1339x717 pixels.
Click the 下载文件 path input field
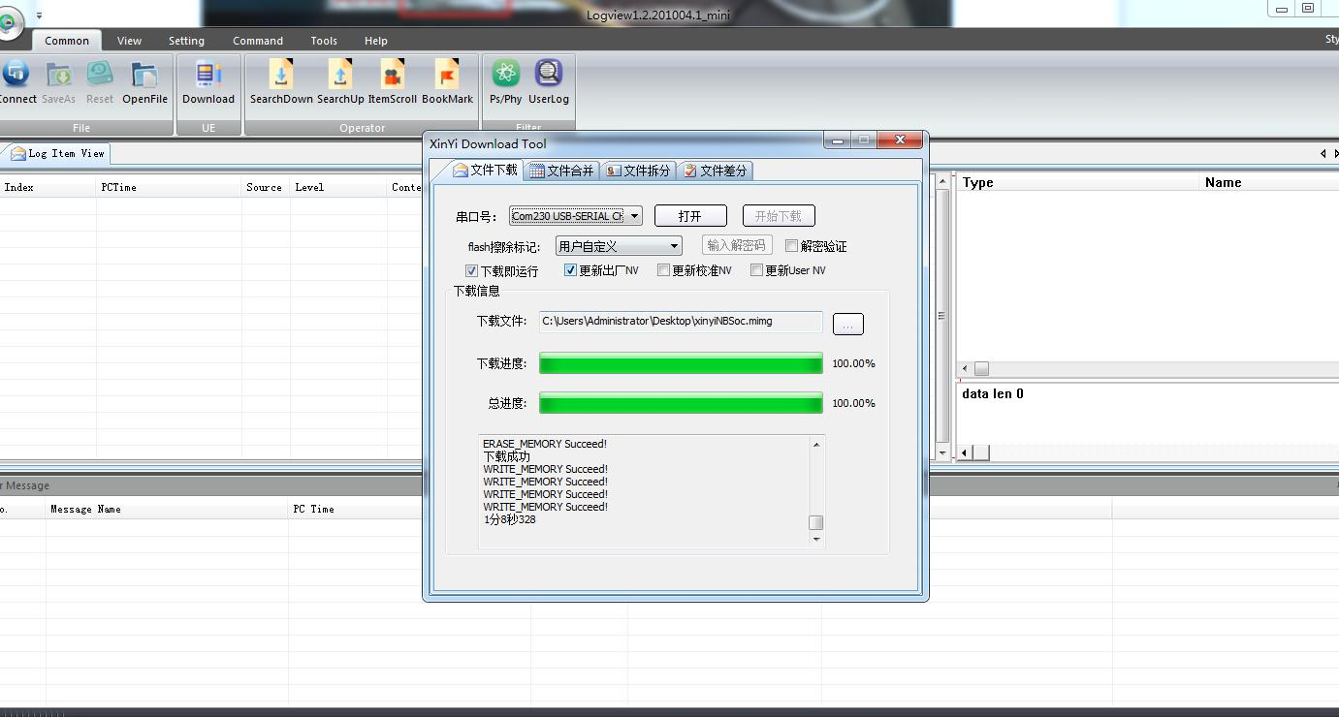[x=680, y=322]
